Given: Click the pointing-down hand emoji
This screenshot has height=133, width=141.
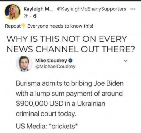Looking at the screenshot, I should pos(23,26).
